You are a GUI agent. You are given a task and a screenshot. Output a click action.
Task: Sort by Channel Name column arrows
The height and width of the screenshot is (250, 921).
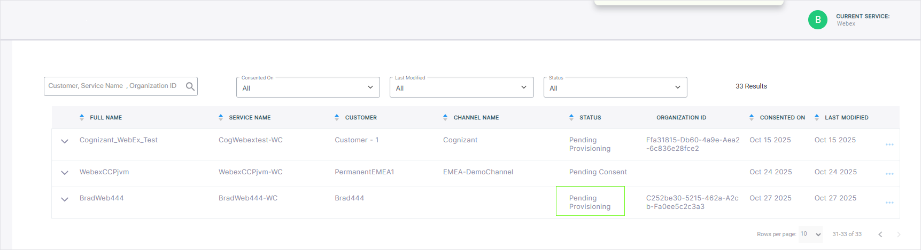445,117
